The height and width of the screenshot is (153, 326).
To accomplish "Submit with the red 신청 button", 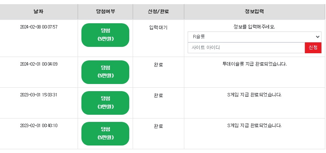I will pos(313,48).
